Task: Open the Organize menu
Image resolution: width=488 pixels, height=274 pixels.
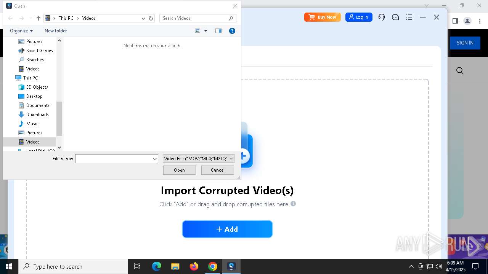Action: 21,31
